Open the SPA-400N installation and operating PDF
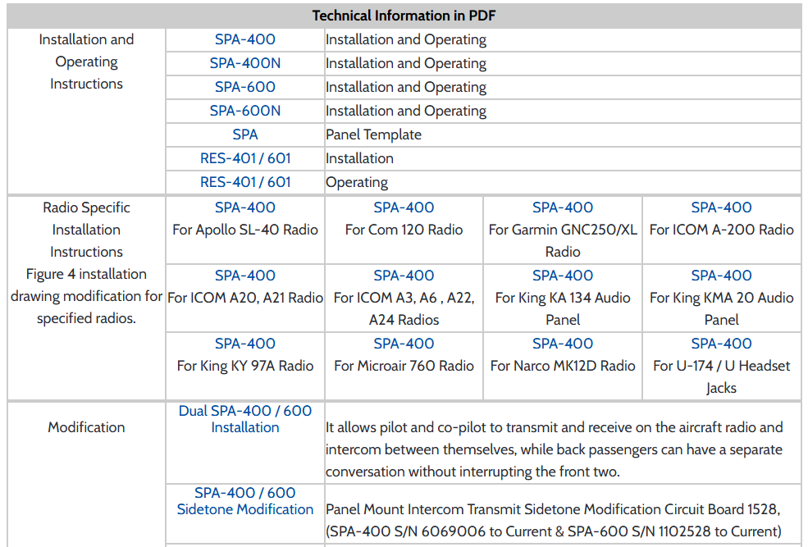 [x=244, y=63]
